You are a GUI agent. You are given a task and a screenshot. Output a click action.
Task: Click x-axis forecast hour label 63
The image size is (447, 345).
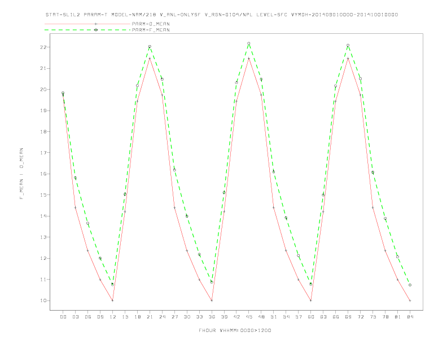(x=323, y=317)
